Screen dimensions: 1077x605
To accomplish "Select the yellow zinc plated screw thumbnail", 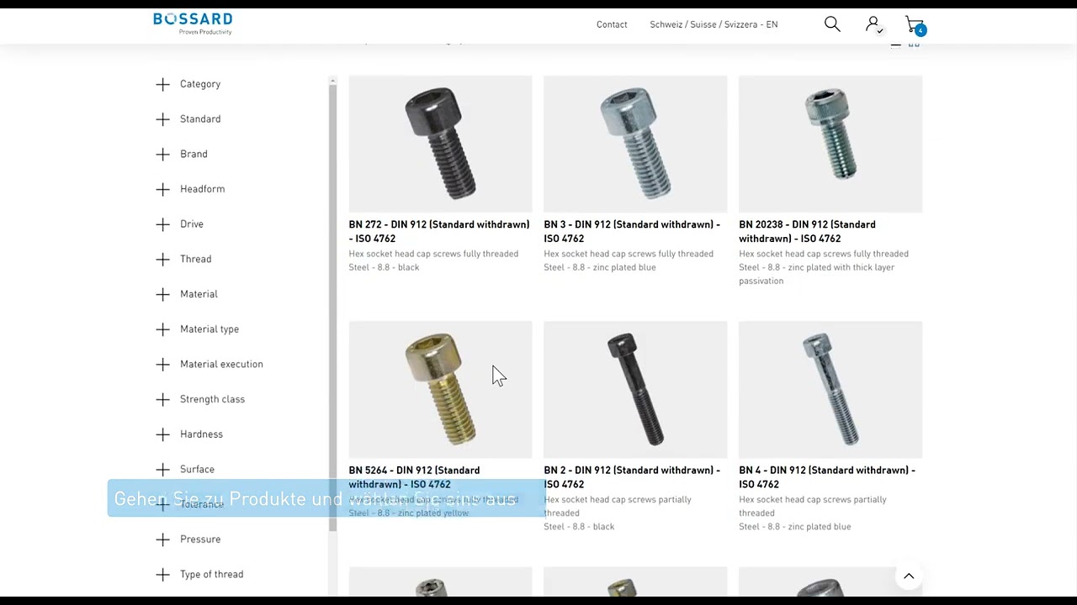I will (440, 389).
